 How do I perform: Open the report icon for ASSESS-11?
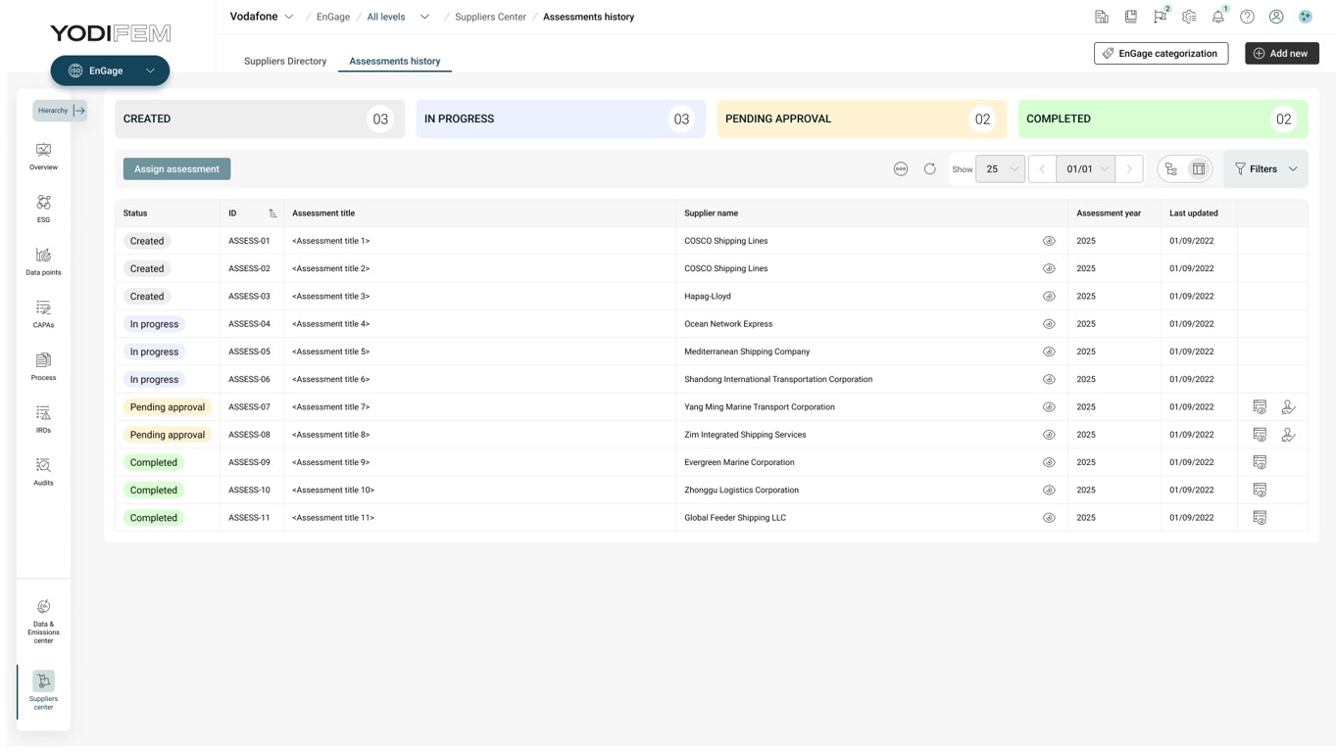pyautogui.click(x=1260, y=518)
